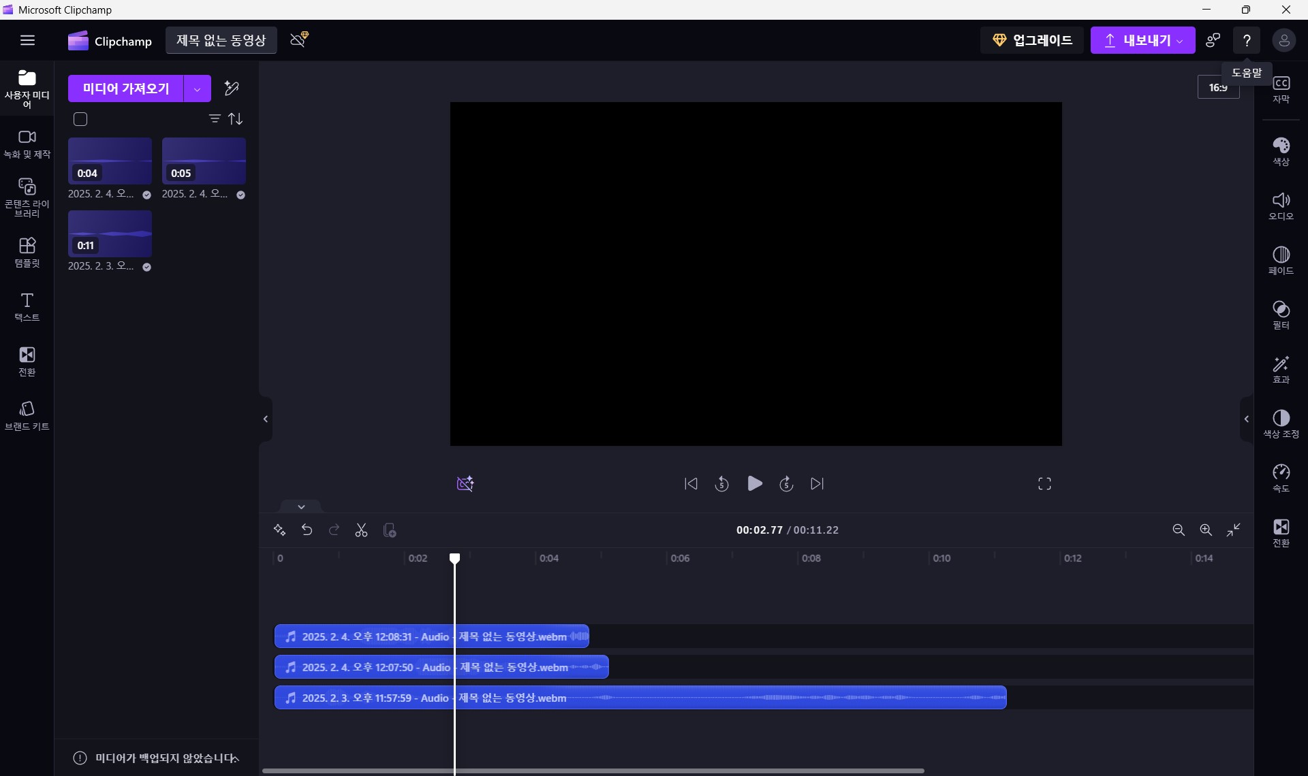Open the 브랜드 키트 brand kit tab
Screen dimensions: 1308x776
pyautogui.click(x=27, y=416)
